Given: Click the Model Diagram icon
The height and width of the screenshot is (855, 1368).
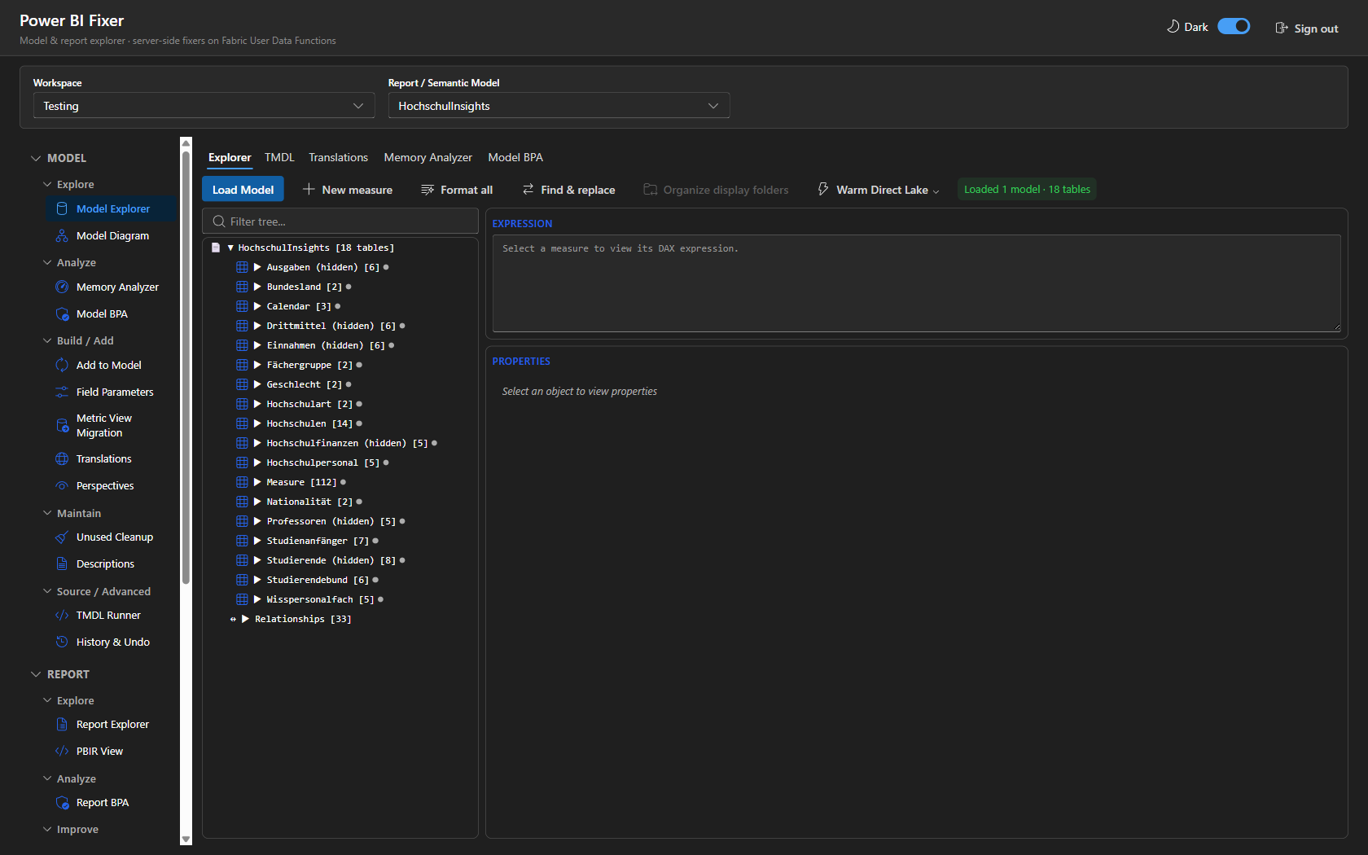Looking at the screenshot, I should [x=62, y=235].
